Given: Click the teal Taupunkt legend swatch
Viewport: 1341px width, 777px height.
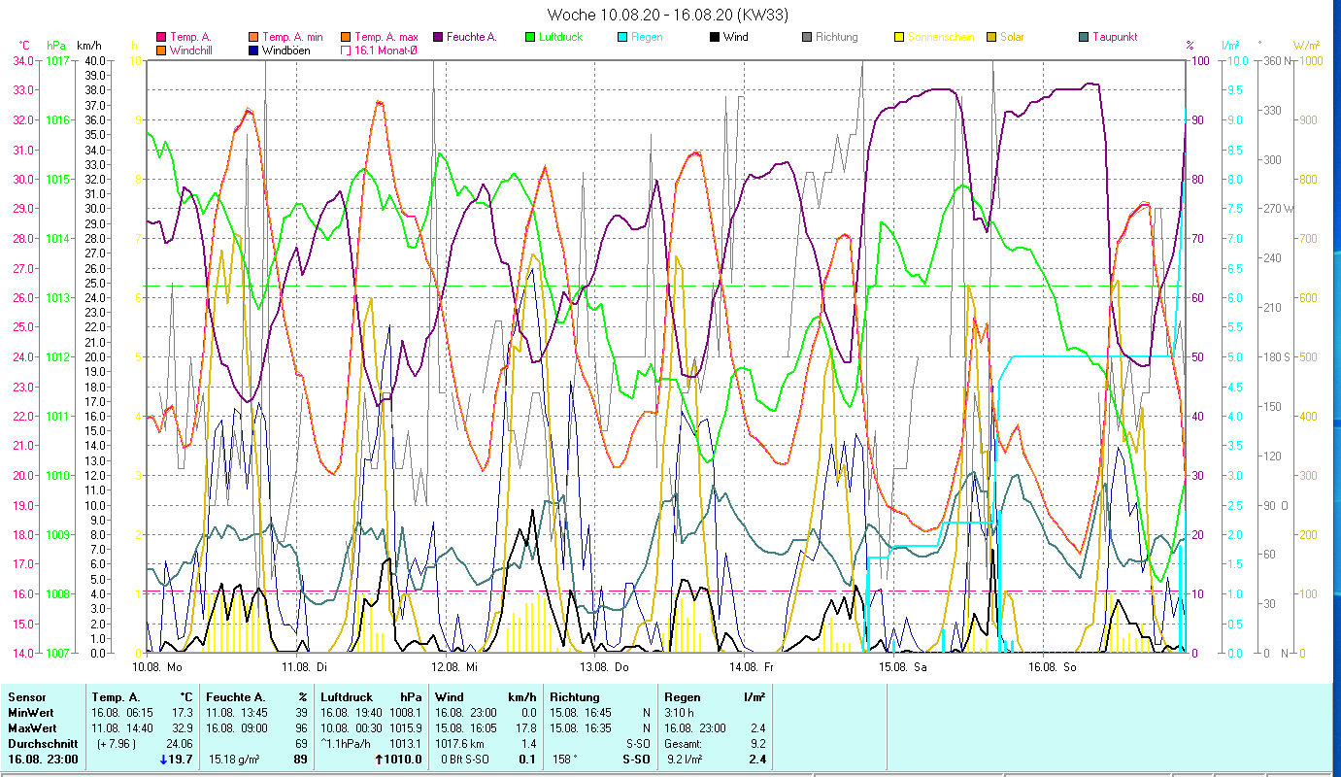Looking at the screenshot, I should pyautogui.click(x=1084, y=37).
